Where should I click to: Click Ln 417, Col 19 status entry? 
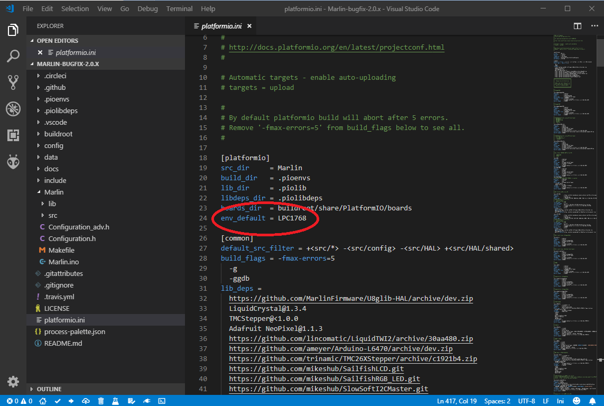click(x=457, y=401)
